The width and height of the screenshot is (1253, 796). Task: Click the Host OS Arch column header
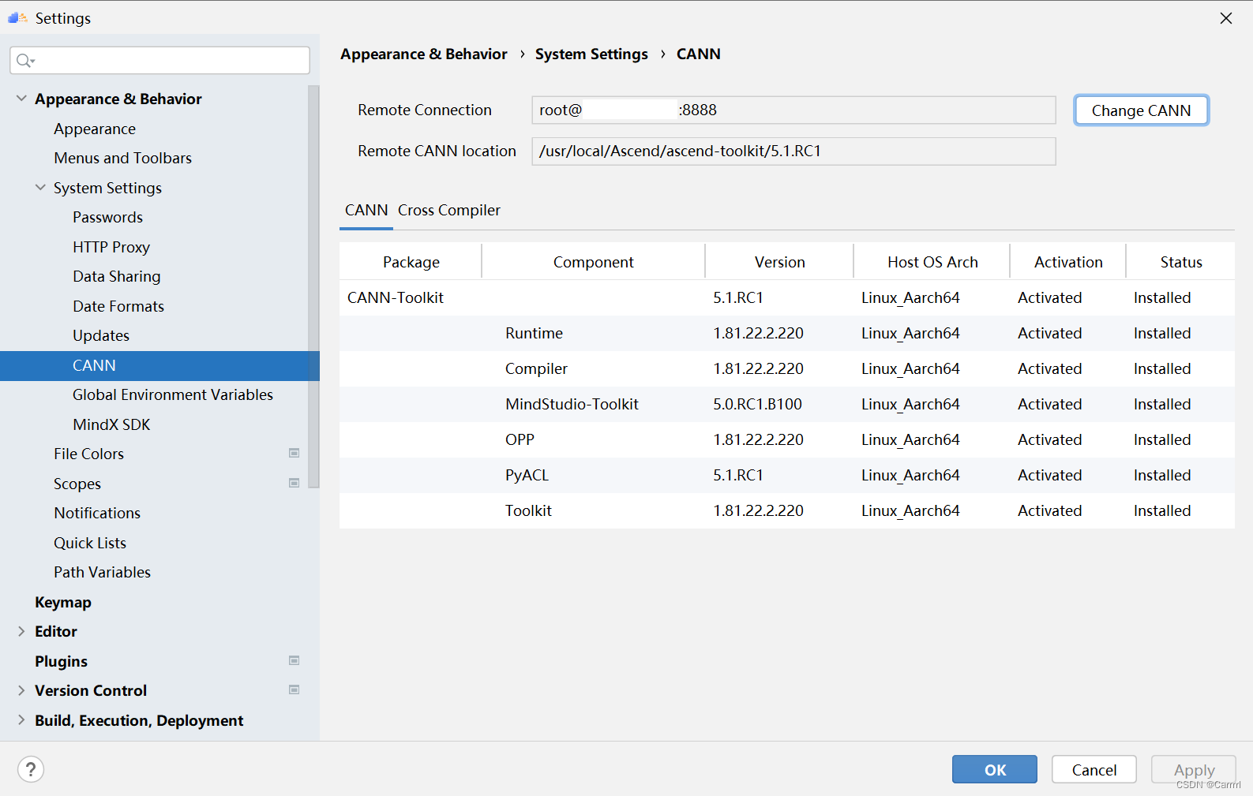932,262
